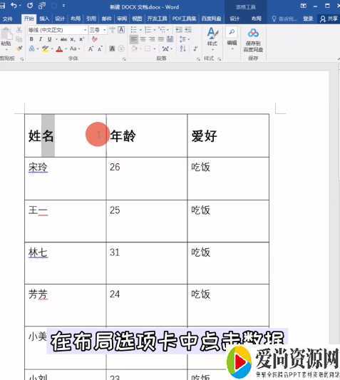Open the Line Spacing dropdown

[185, 39]
